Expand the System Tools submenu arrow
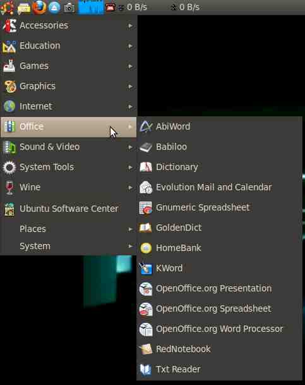The height and width of the screenshot is (385, 305). pos(131,168)
